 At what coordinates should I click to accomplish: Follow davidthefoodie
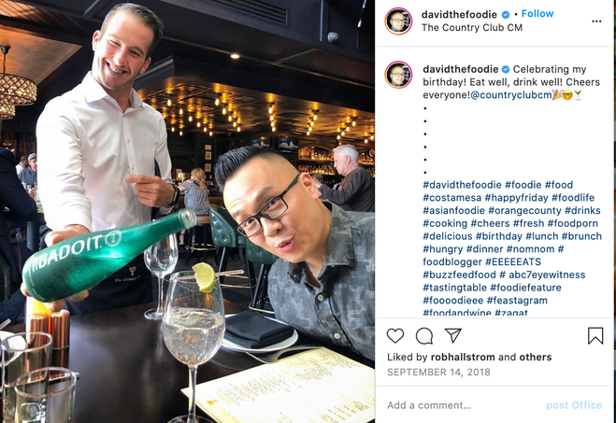537,14
